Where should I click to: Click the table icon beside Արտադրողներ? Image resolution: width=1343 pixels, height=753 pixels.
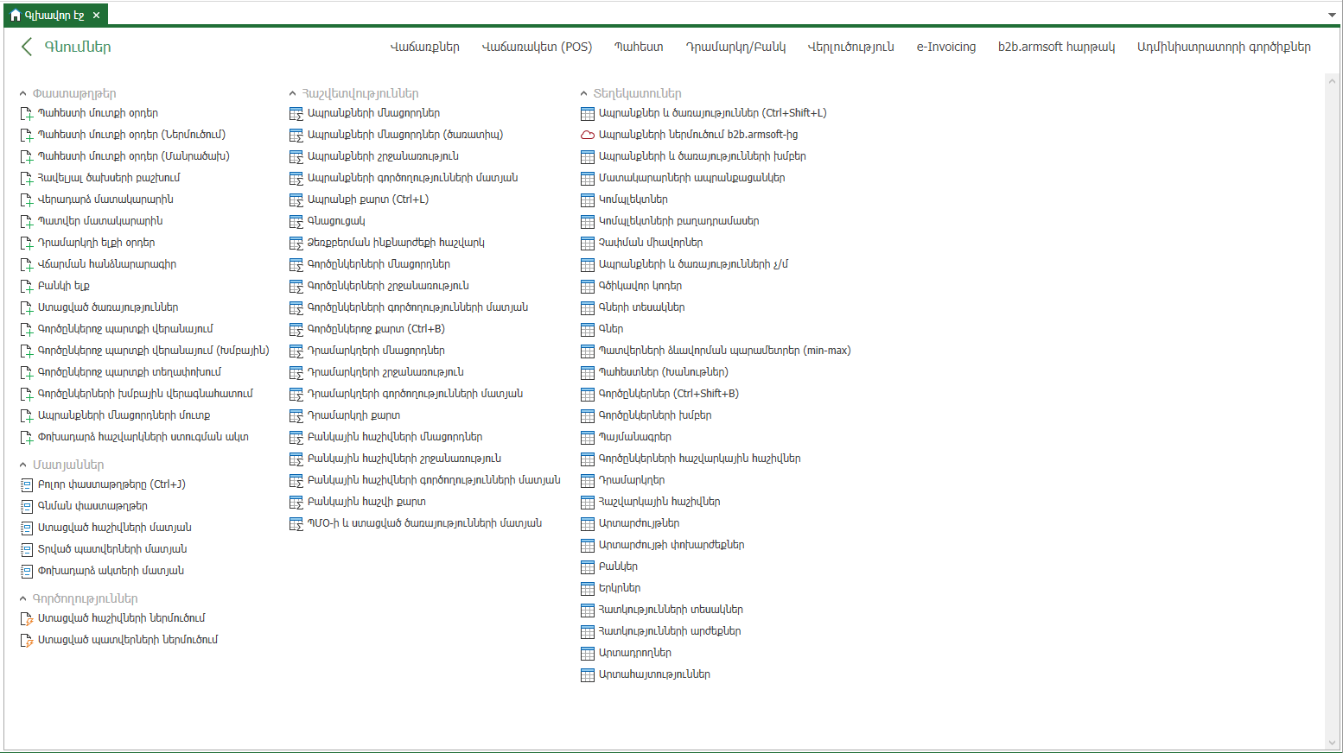pyautogui.click(x=588, y=653)
